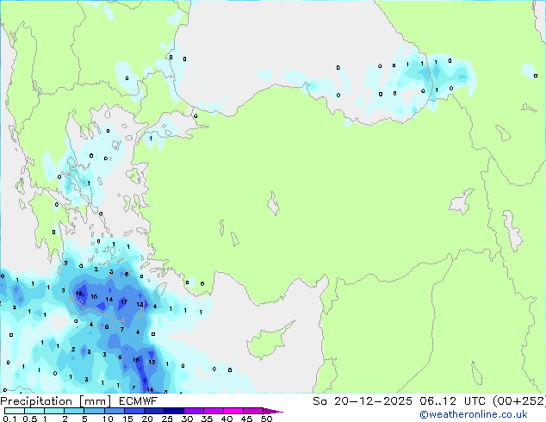Click the legend label '45'

[246, 419]
